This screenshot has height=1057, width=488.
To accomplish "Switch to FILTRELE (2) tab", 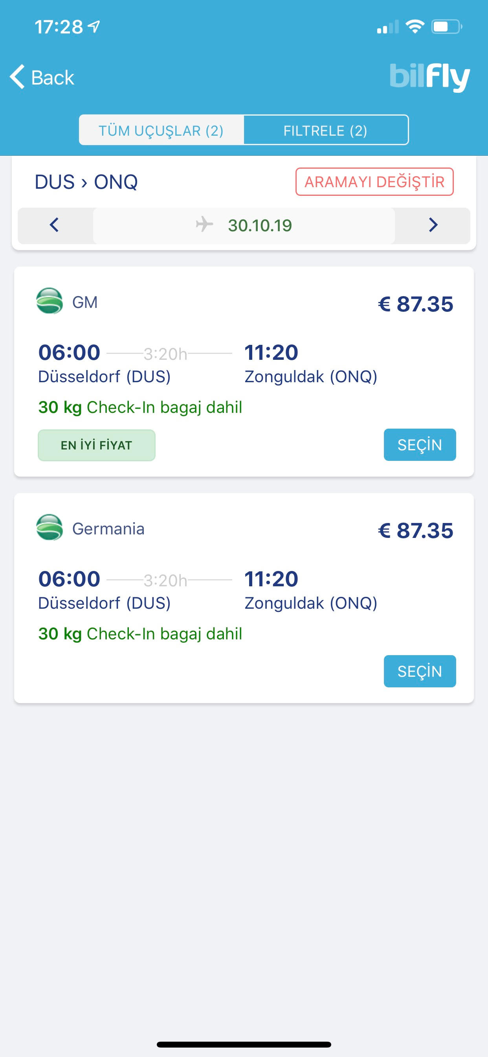I will [x=326, y=131].
